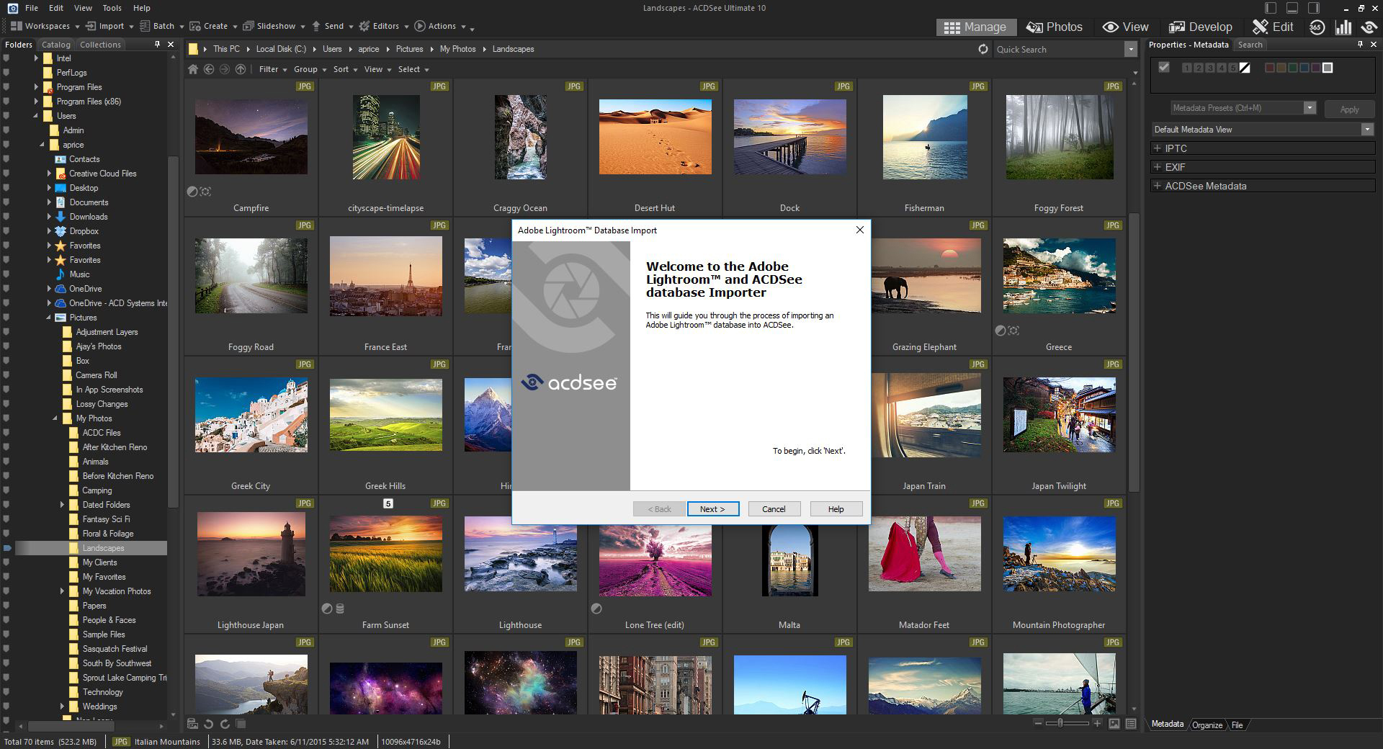This screenshot has width=1383, height=749.
Task: Click the zoom in plus icon
Action: (1097, 723)
